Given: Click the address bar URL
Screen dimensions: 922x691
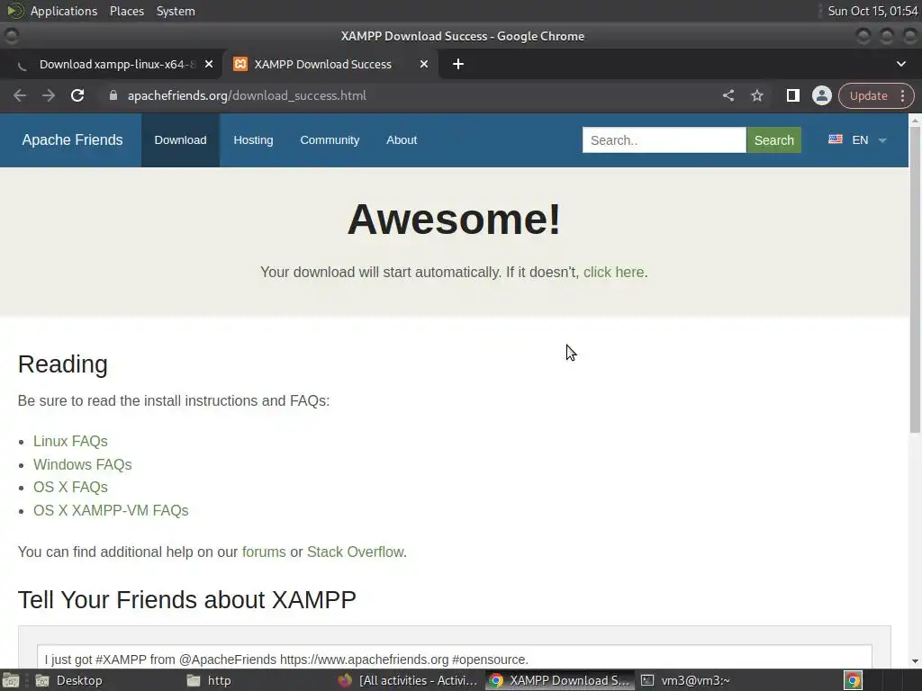Looking at the screenshot, I should (247, 95).
